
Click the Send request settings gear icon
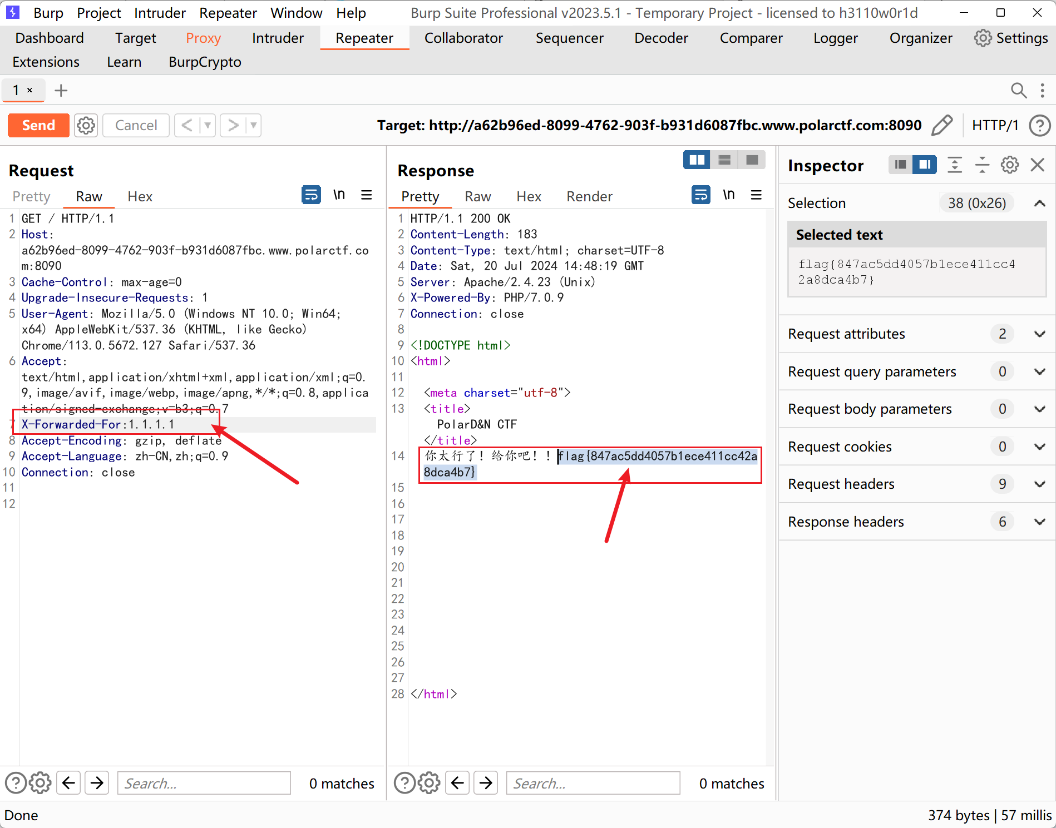86,126
